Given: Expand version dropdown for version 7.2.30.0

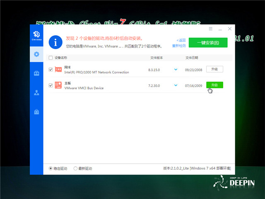Looking at the screenshot, I should [x=176, y=85].
